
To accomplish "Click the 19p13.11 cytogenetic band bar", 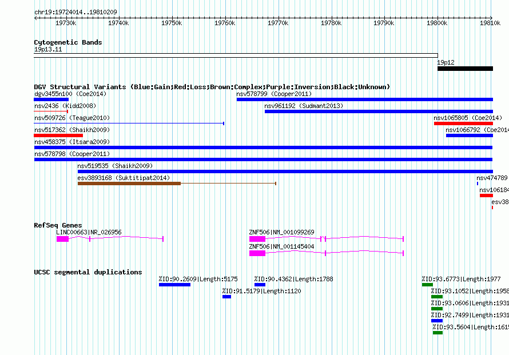I will [236, 56].
